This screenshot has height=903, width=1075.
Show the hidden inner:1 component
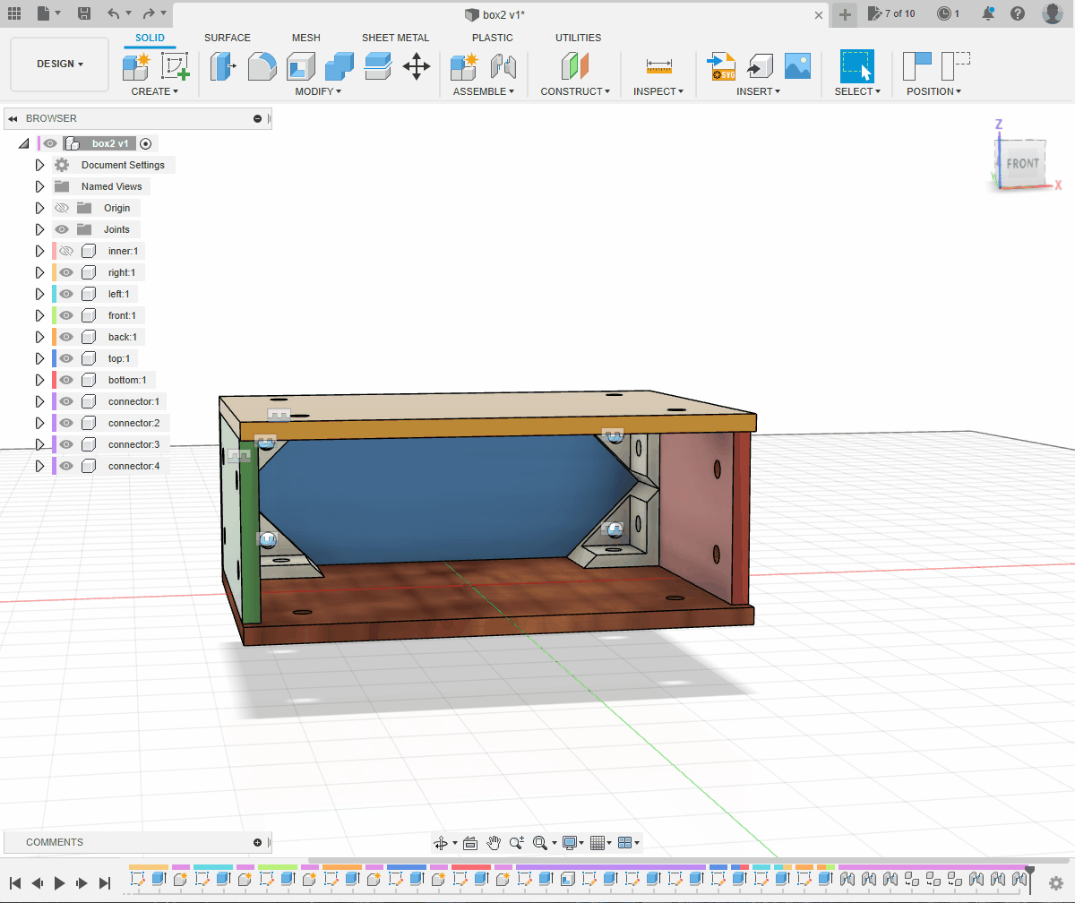[66, 251]
